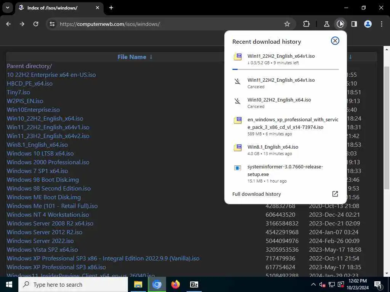Screen dimensions: 390x292
Task: Click the muted volume tray icon
Action: 322,284
